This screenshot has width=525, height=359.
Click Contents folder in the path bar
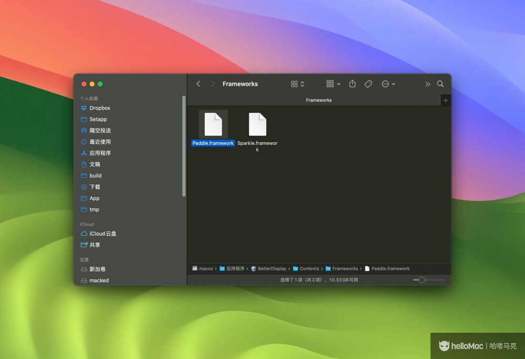point(309,269)
